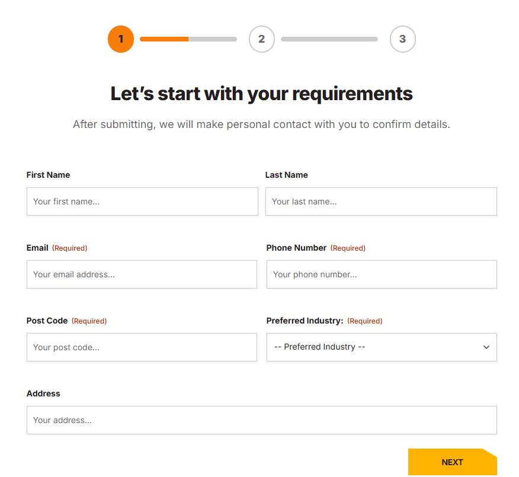Click the Phone Number label
Image resolution: width=519 pixels, height=477 pixels.
pyautogui.click(x=296, y=248)
